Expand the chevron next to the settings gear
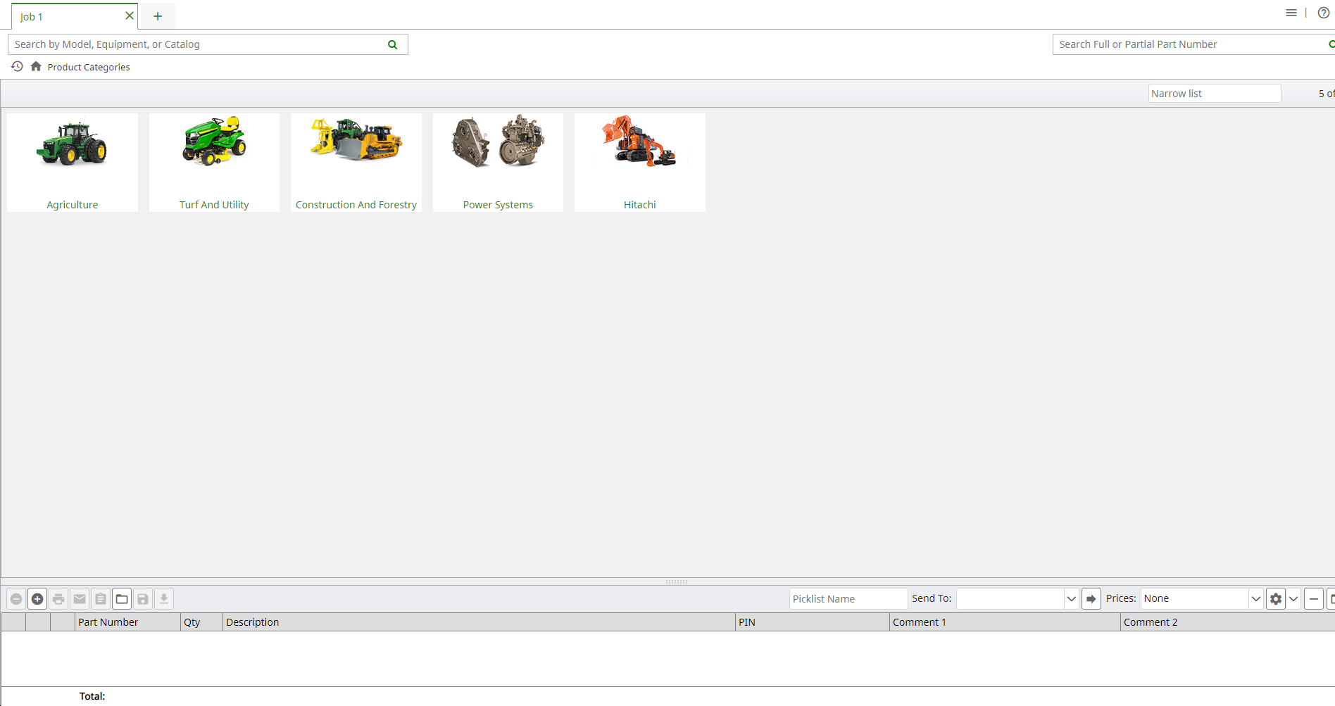The width and height of the screenshot is (1335, 706). [x=1293, y=598]
